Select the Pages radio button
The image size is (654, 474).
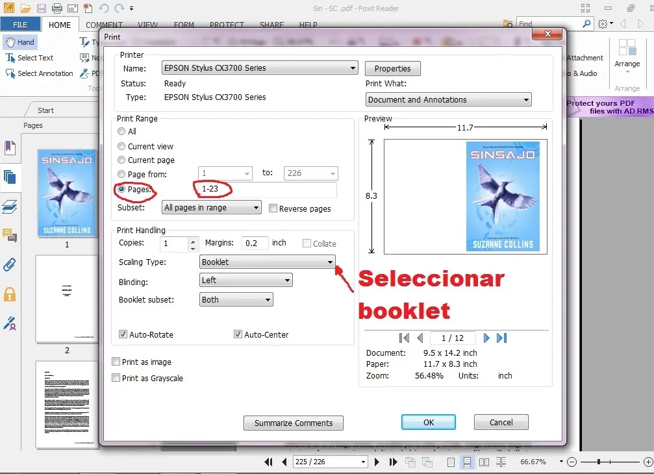121,189
